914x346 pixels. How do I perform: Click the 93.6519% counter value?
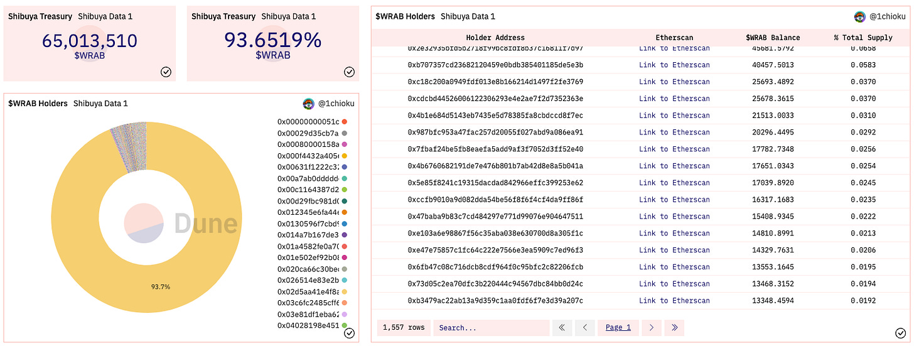(273, 40)
